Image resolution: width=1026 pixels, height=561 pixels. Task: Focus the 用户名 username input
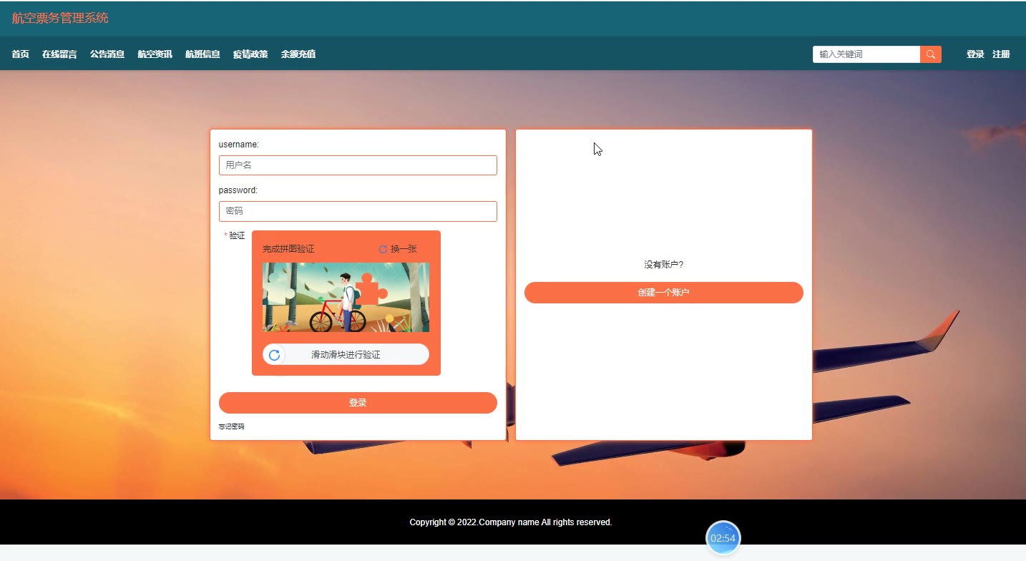click(x=358, y=165)
